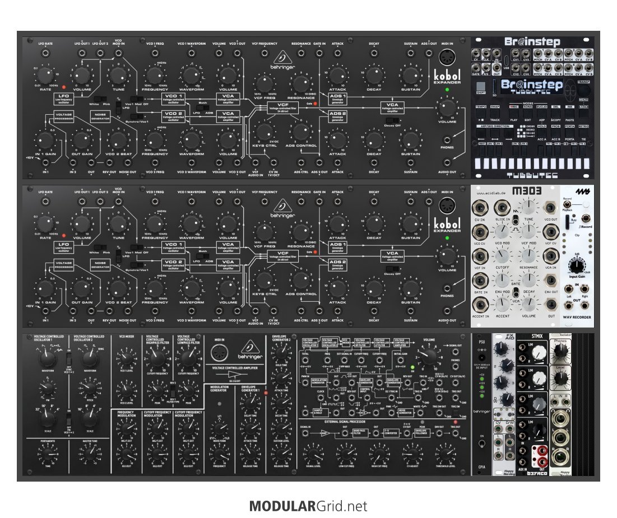Flip the Decay Off switch on the upper Kobol
The width and height of the screenshot is (617, 518).
tap(392, 120)
